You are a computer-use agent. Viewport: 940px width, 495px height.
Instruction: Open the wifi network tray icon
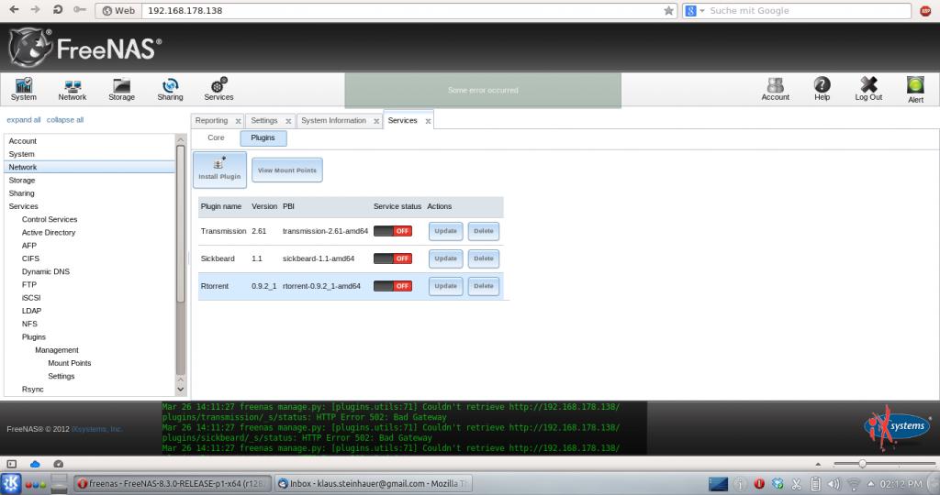point(853,484)
